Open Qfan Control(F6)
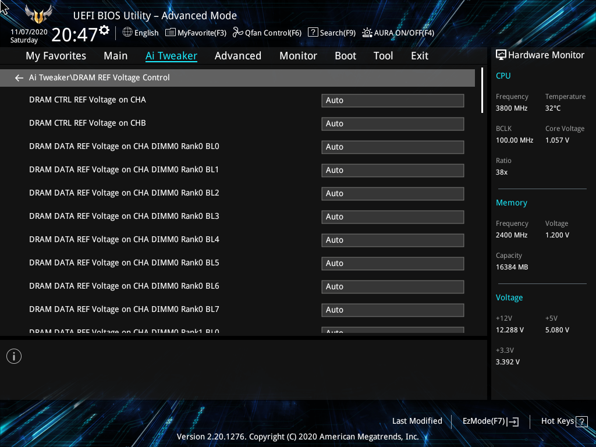 point(267,33)
